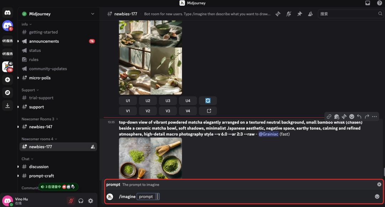Copy message link icon in hover toolbar
Image resolution: width=385 pixels, height=207 pixels.
tap(329, 116)
